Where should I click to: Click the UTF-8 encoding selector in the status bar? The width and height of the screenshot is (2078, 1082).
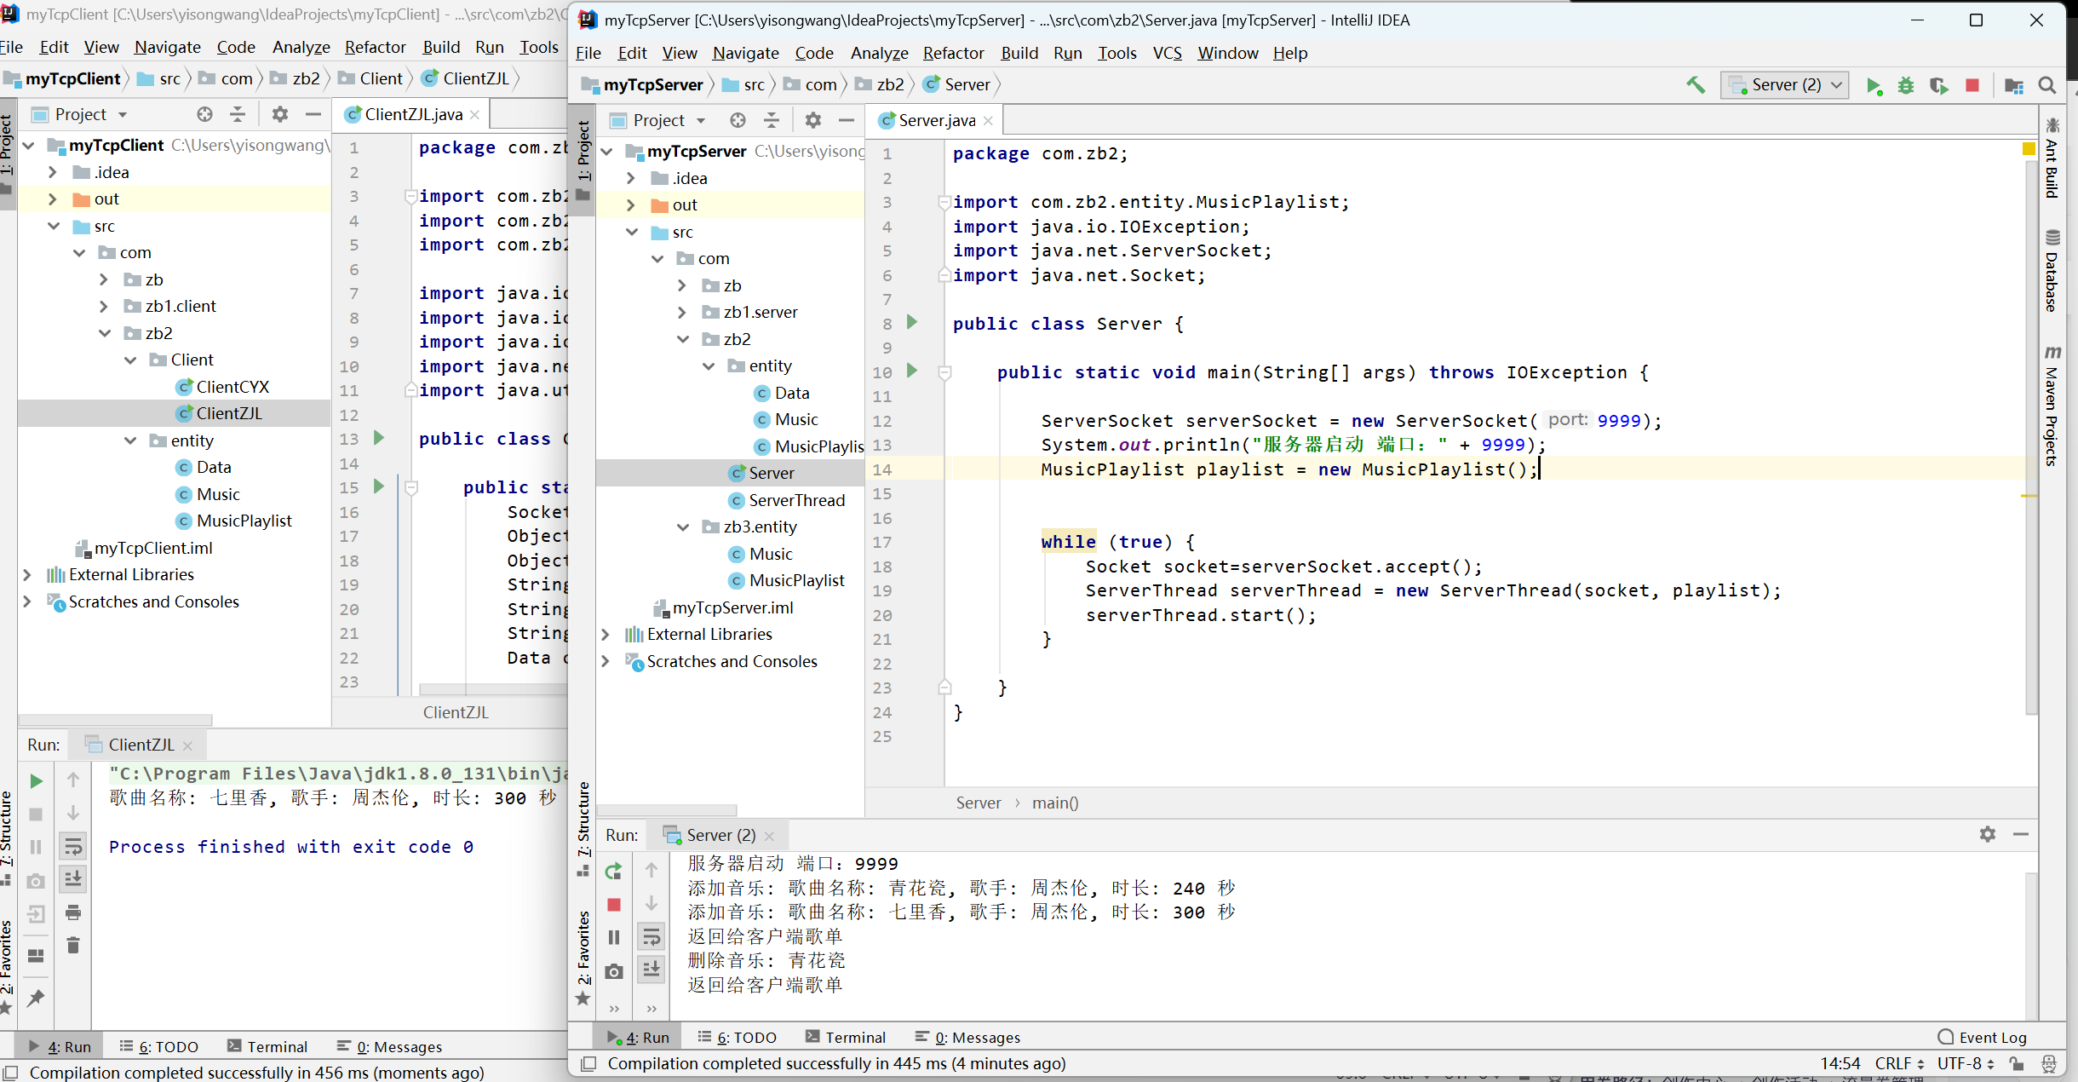(x=1965, y=1063)
